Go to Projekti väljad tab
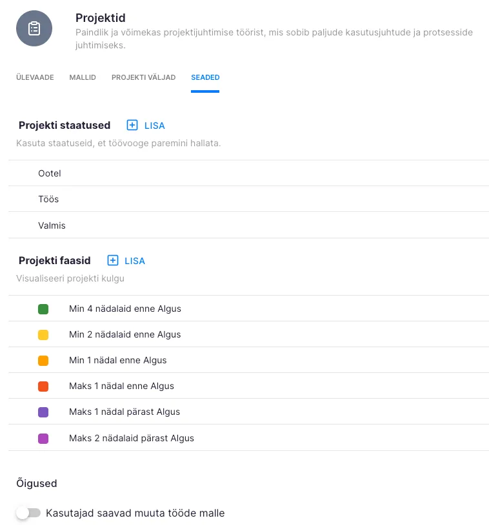This screenshot has width=489, height=525. pyautogui.click(x=143, y=78)
